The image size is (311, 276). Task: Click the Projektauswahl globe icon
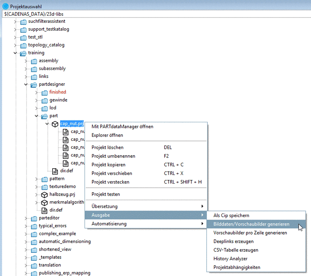click(x=5, y=6)
